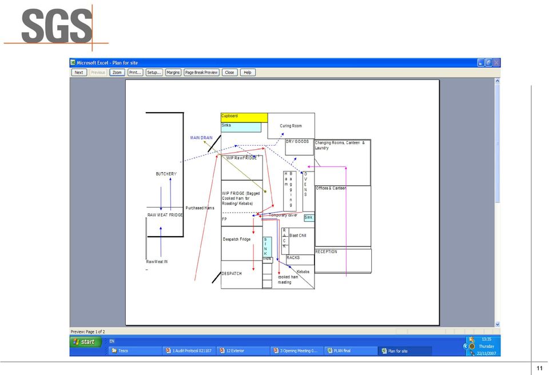Image resolution: width=549 pixels, height=375 pixels.
Task: Click the system tray clock 13:35
Action: click(x=486, y=340)
